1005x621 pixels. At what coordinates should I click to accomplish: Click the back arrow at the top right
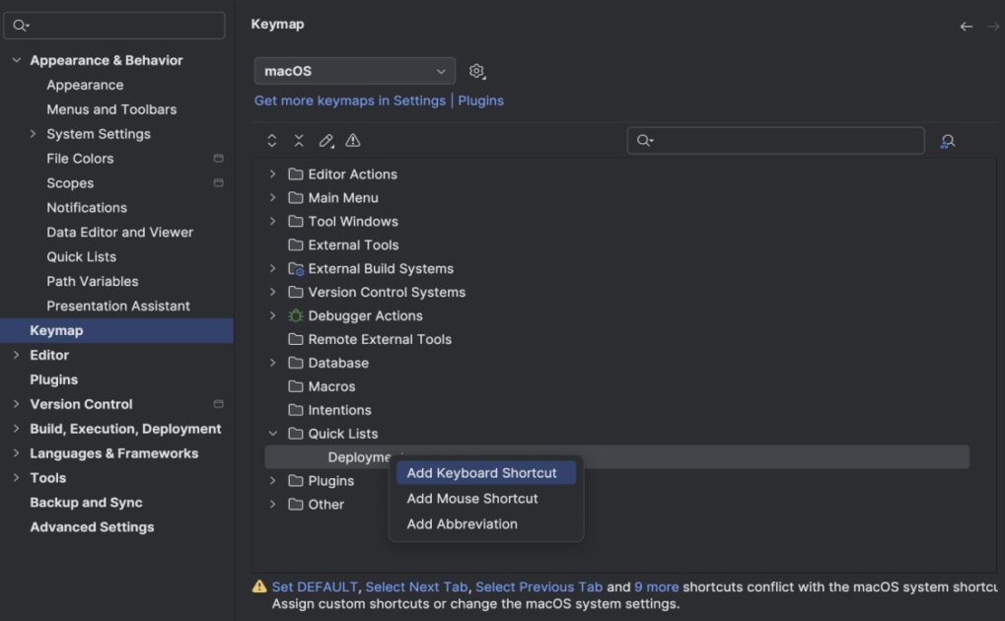coord(966,27)
